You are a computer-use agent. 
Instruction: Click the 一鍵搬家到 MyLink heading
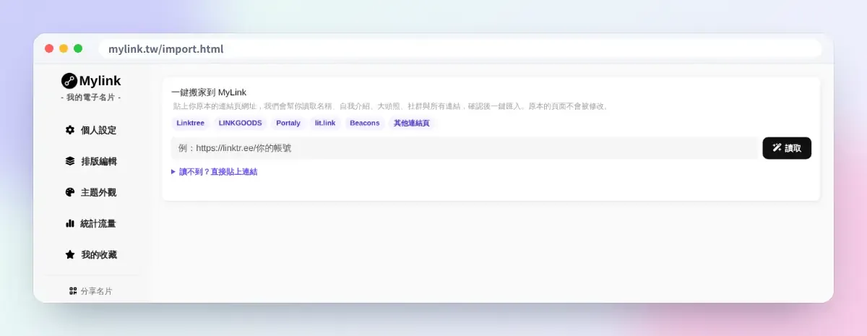click(x=209, y=92)
